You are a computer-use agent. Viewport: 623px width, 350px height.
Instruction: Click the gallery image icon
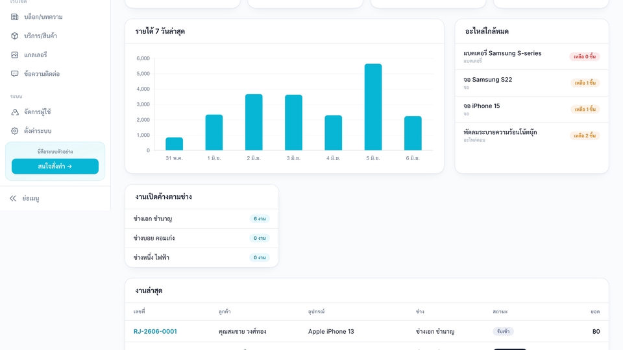[x=15, y=54]
